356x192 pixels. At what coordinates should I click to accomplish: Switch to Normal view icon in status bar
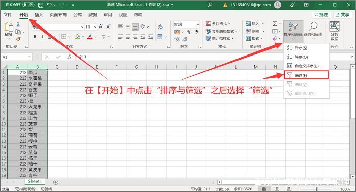pyautogui.click(x=264, y=189)
